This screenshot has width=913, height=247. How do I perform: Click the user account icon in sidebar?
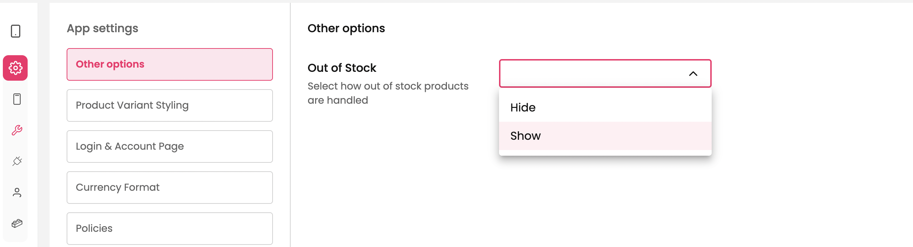(17, 193)
